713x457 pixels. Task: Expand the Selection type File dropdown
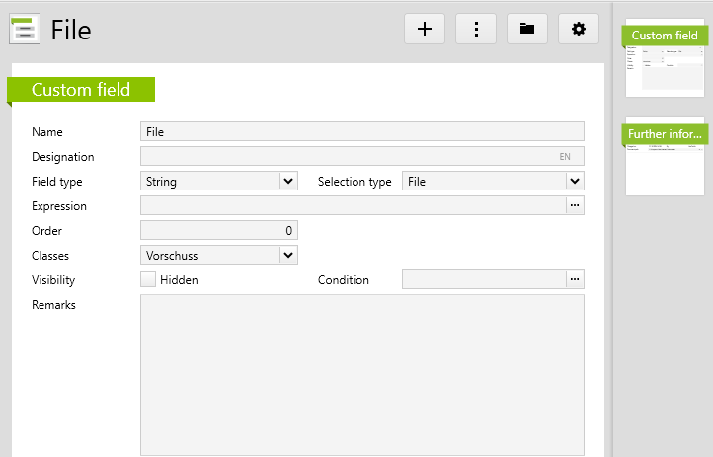tap(575, 181)
